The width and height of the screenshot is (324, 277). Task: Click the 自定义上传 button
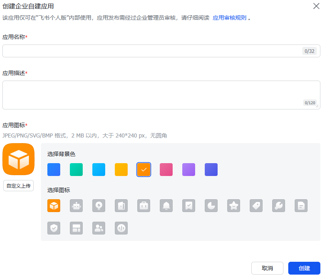[x=18, y=186]
